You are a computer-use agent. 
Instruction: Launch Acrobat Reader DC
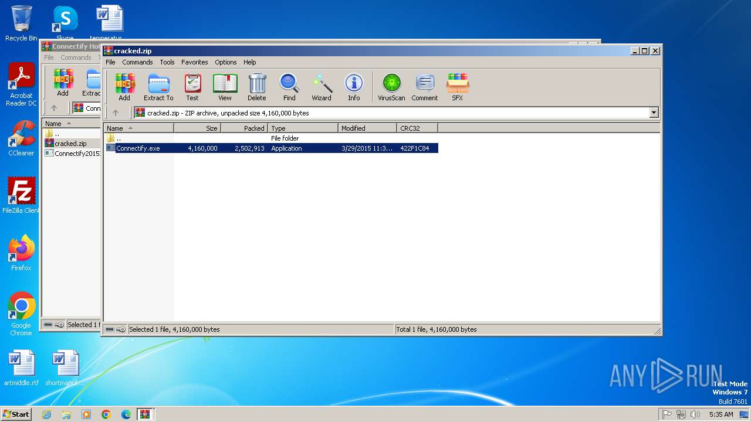[21, 85]
